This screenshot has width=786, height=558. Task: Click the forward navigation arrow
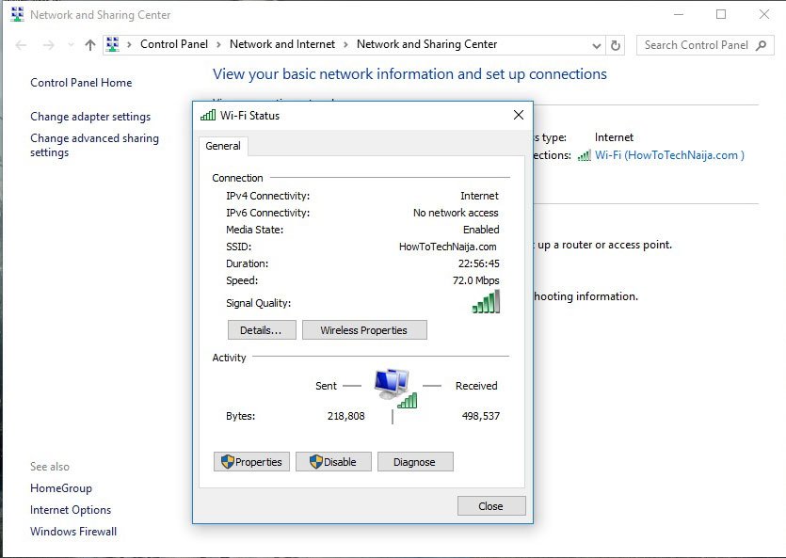coord(47,44)
